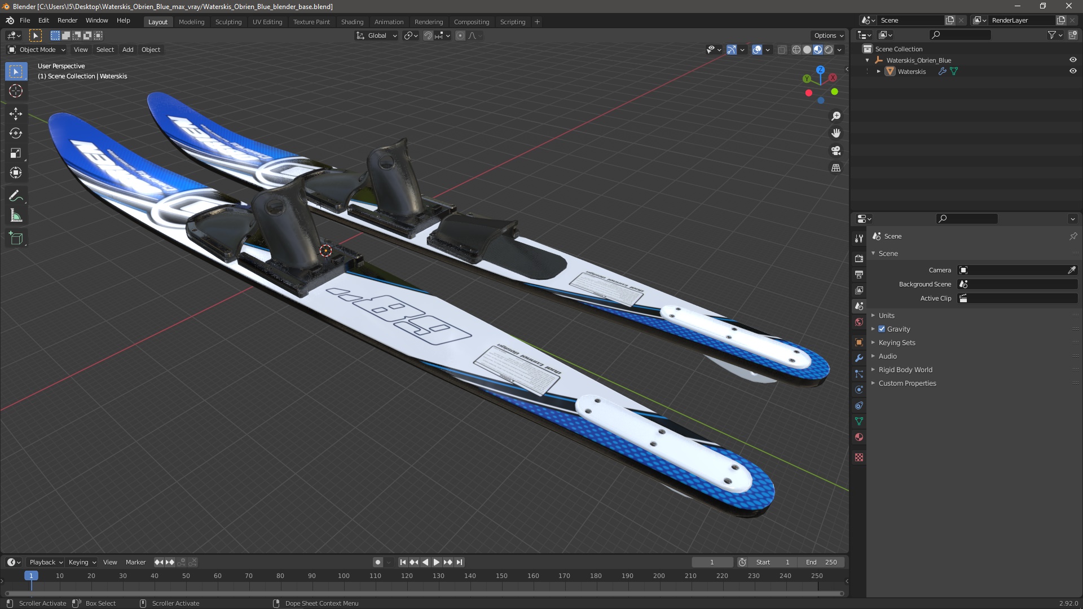The height and width of the screenshot is (609, 1083).
Task: Open the Render menu
Action: pyautogui.click(x=67, y=20)
